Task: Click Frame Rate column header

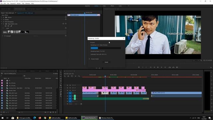Action: click(x=28, y=78)
